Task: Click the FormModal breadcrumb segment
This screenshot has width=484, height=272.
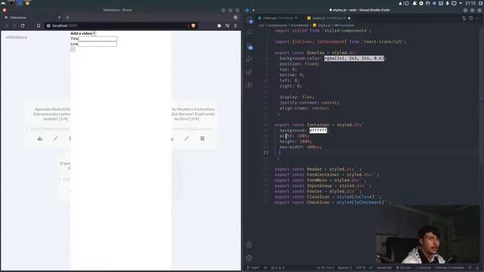Action: [x=299, y=25]
